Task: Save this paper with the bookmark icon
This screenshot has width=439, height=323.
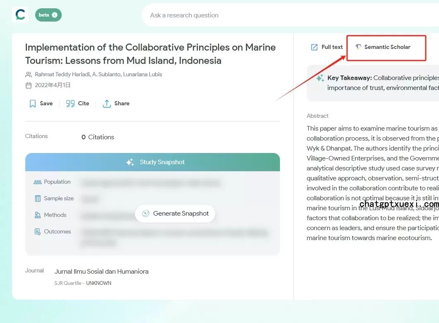Action: [33, 104]
